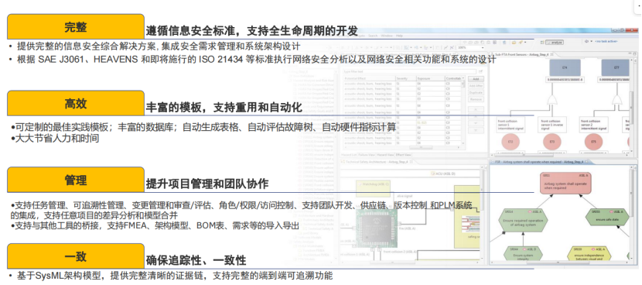Select the OR gate below E77
Screen dimensions: 642x285
[616, 100]
